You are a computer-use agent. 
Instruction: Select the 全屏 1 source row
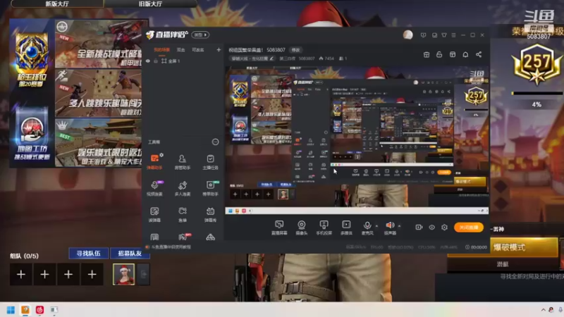(183, 61)
